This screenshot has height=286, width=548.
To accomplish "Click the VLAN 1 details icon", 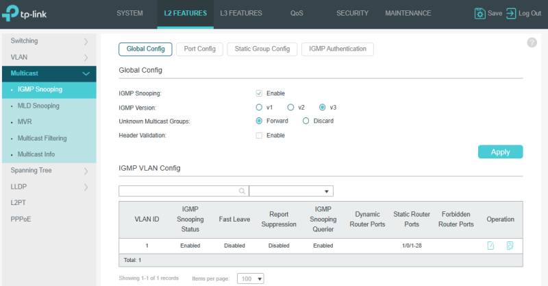I will (510, 246).
